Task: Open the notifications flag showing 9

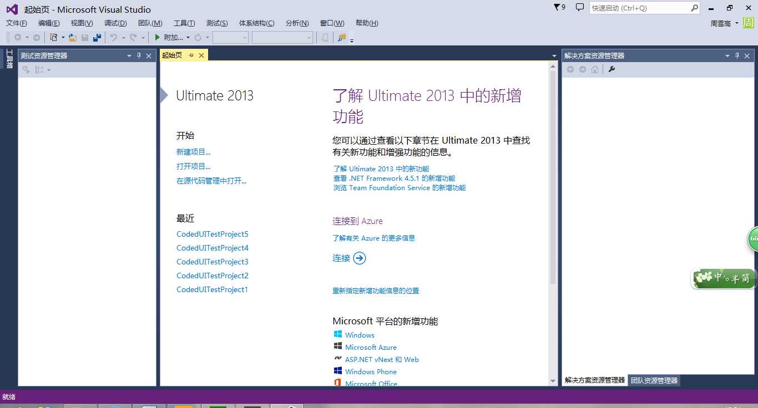Action: tap(559, 7)
